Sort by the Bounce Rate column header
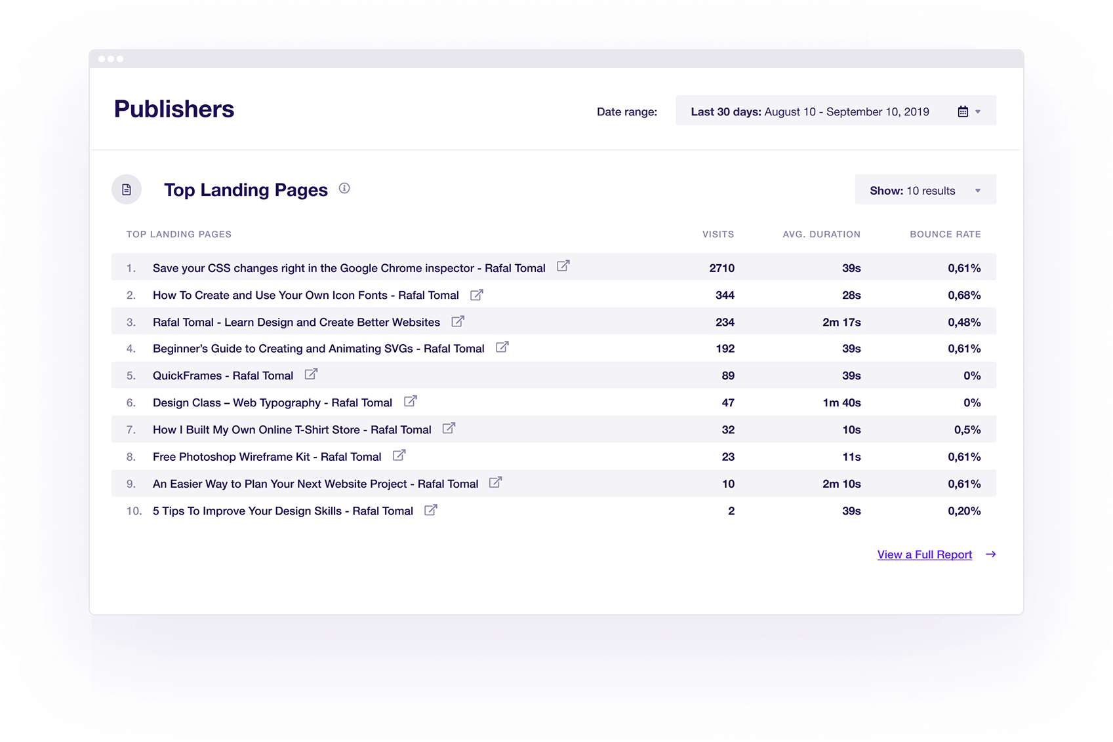1113x742 pixels. (944, 234)
